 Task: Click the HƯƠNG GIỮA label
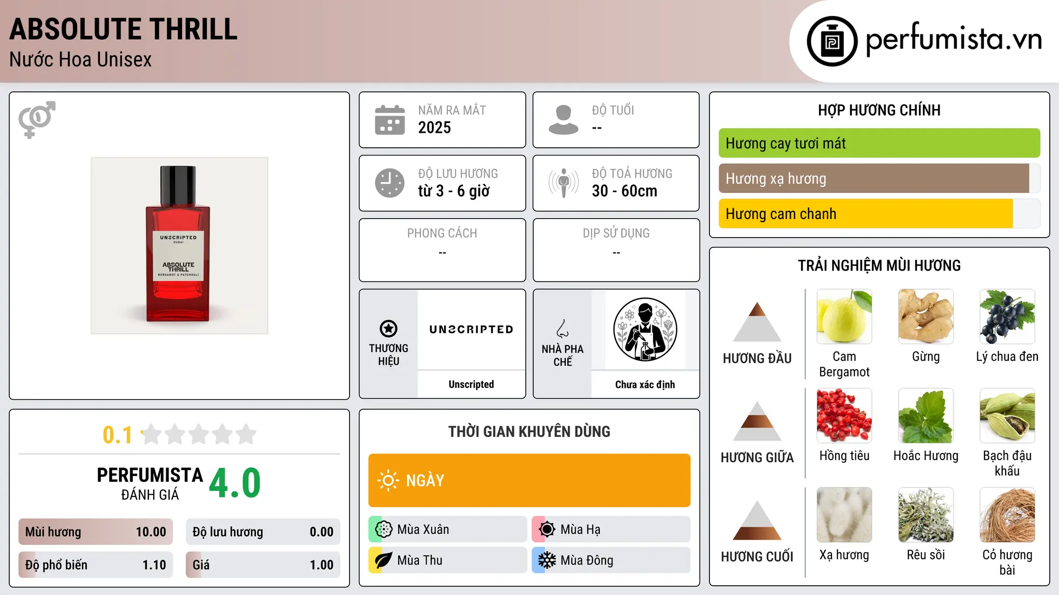pos(758,458)
